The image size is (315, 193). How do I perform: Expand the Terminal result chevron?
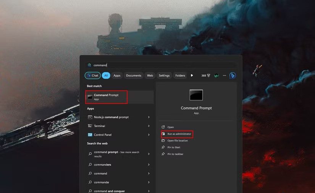(149, 126)
